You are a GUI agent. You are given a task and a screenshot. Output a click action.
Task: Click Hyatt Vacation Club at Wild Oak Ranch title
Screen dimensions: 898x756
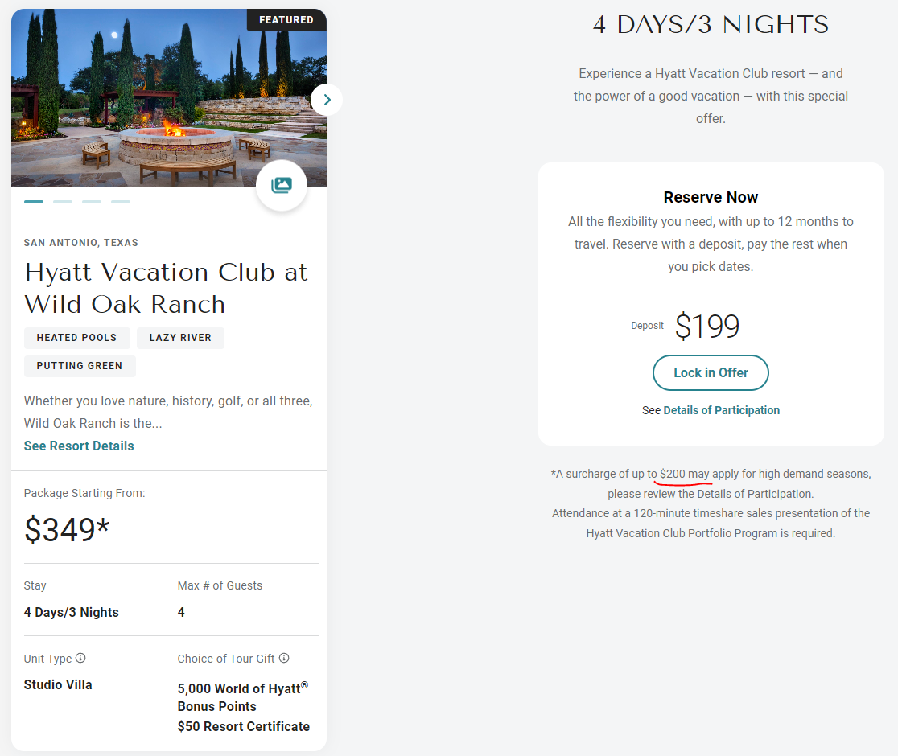pos(166,289)
